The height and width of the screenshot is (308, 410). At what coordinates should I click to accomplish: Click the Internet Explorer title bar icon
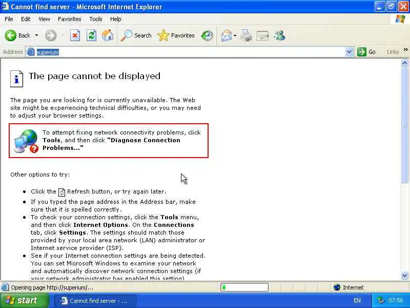click(5, 6)
